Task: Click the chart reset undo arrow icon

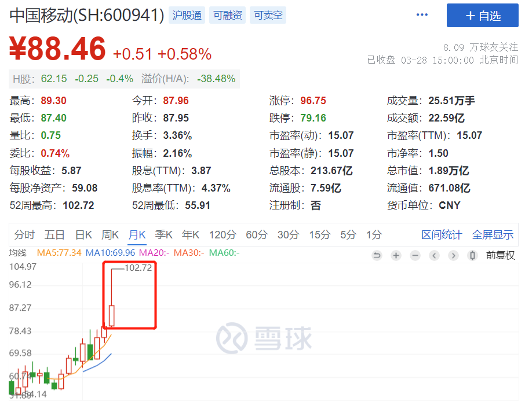Action: [x=377, y=256]
